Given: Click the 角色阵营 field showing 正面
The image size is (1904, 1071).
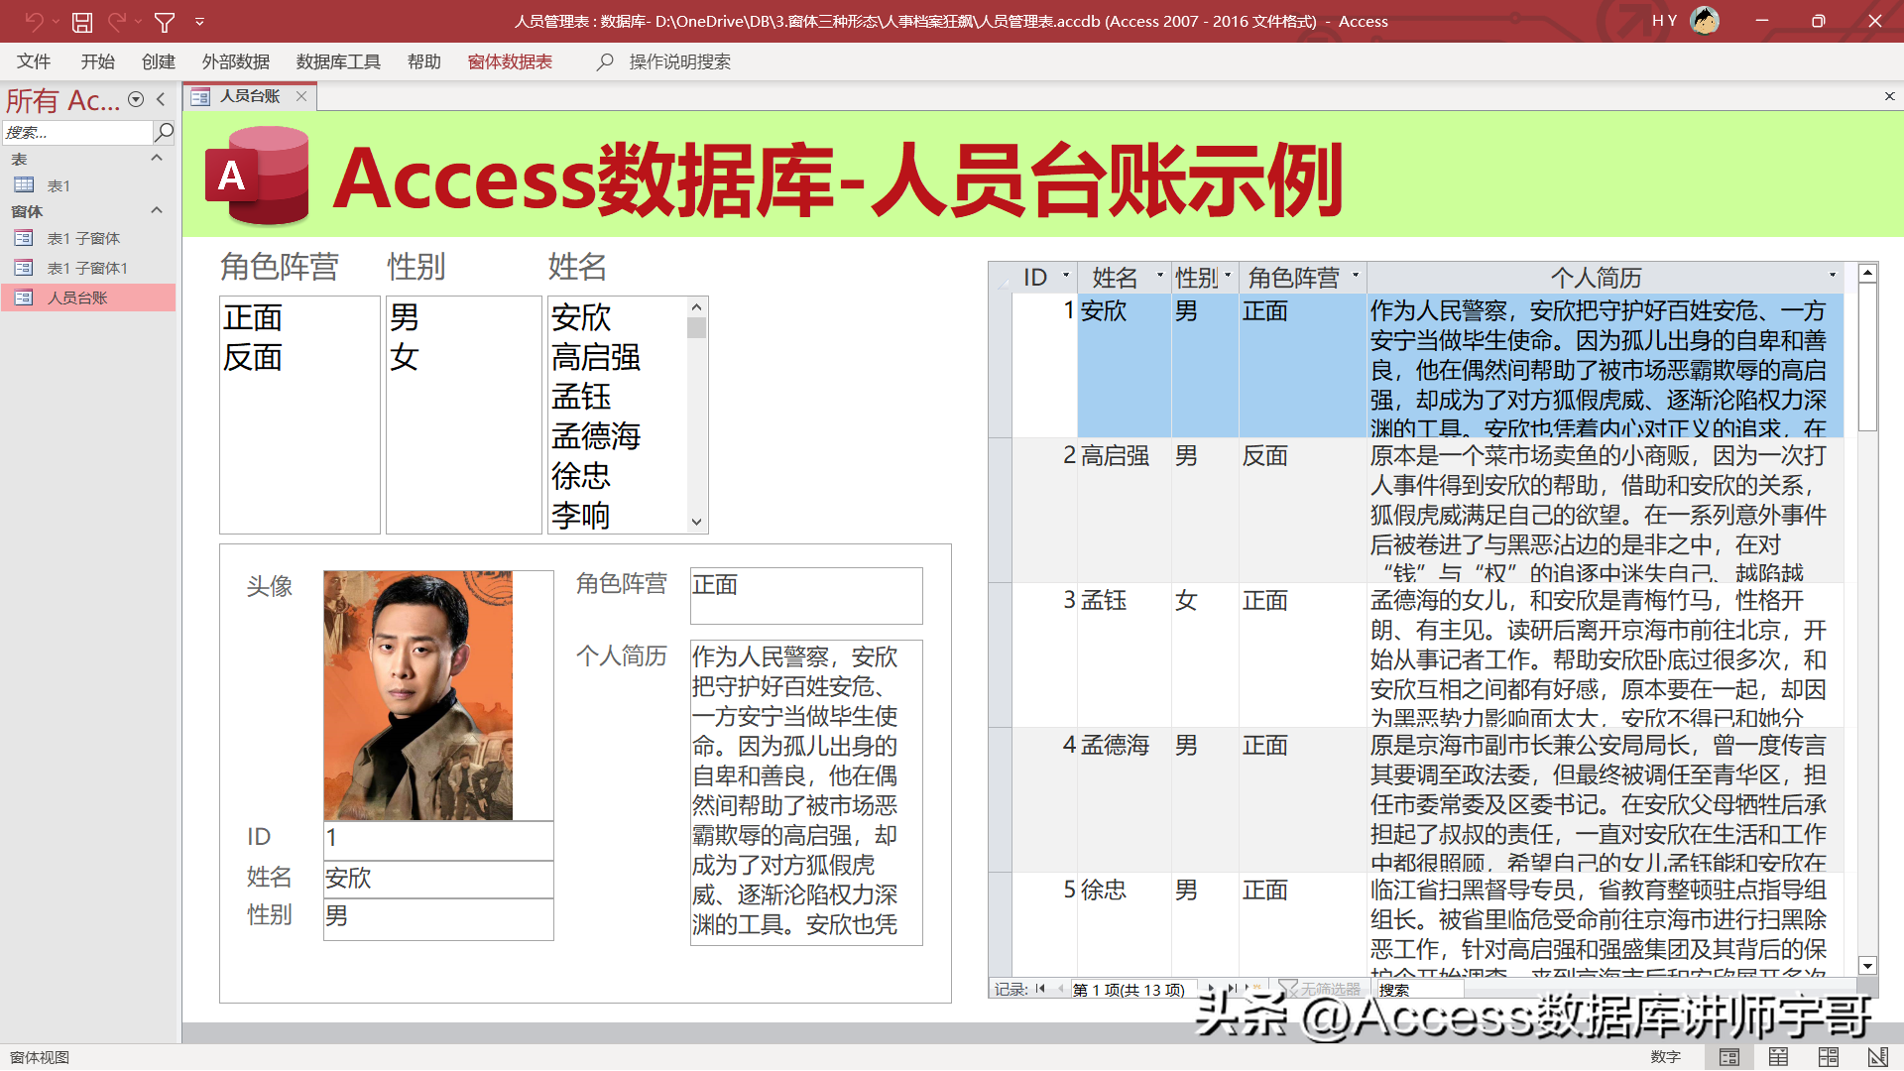Looking at the screenshot, I should coord(806,595).
